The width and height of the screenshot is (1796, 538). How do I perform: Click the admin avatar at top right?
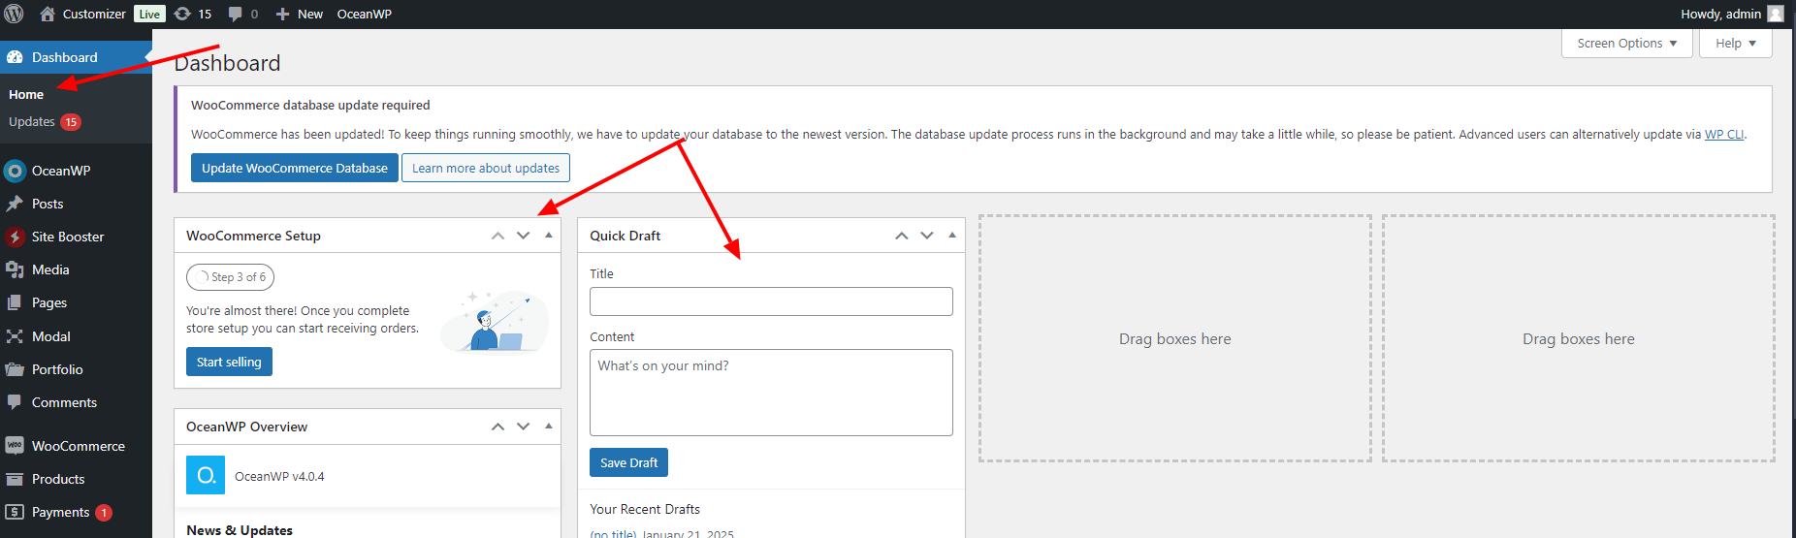pos(1776,14)
